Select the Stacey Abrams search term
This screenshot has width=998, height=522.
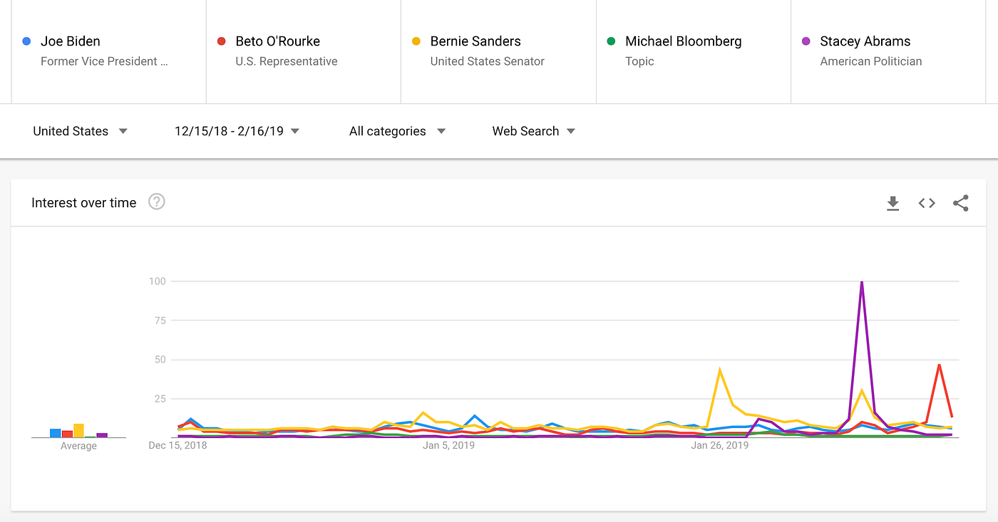tap(865, 41)
